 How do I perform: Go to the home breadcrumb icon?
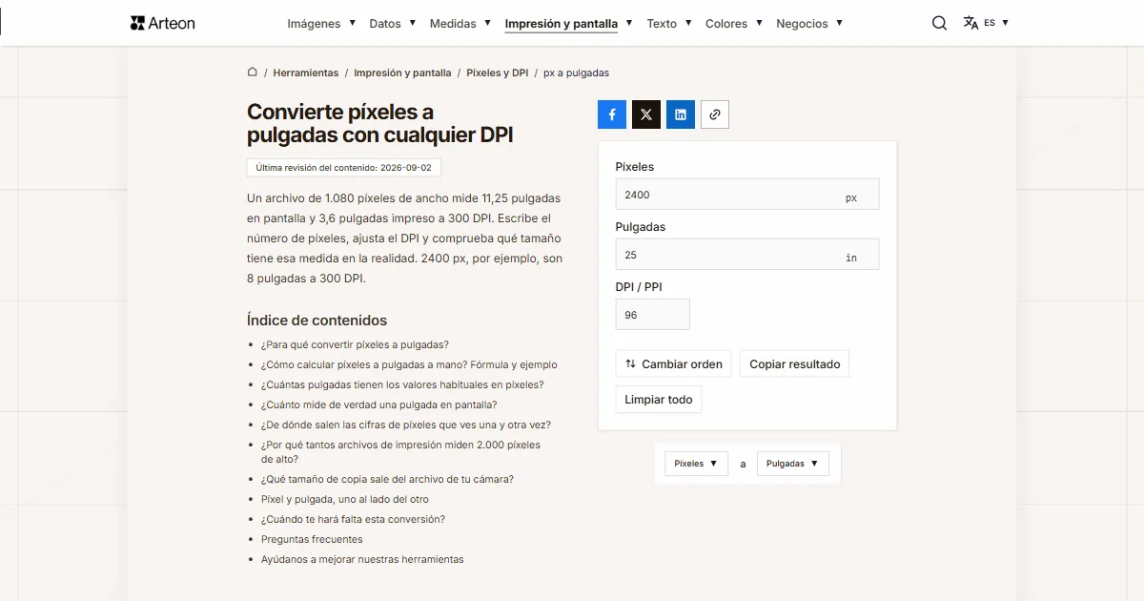point(253,72)
